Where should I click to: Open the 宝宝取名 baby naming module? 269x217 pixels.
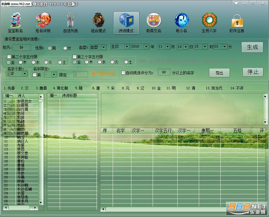15,23
